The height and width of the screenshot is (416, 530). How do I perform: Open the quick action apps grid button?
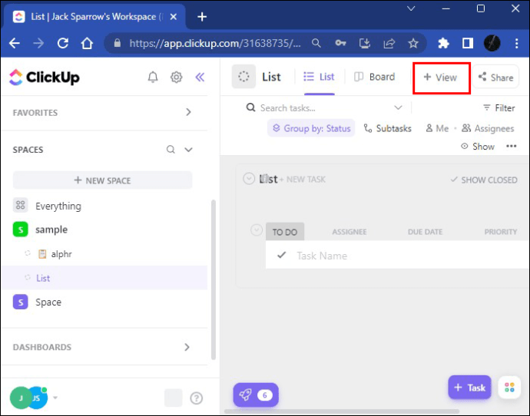pyautogui.click(x=509, y=387)
